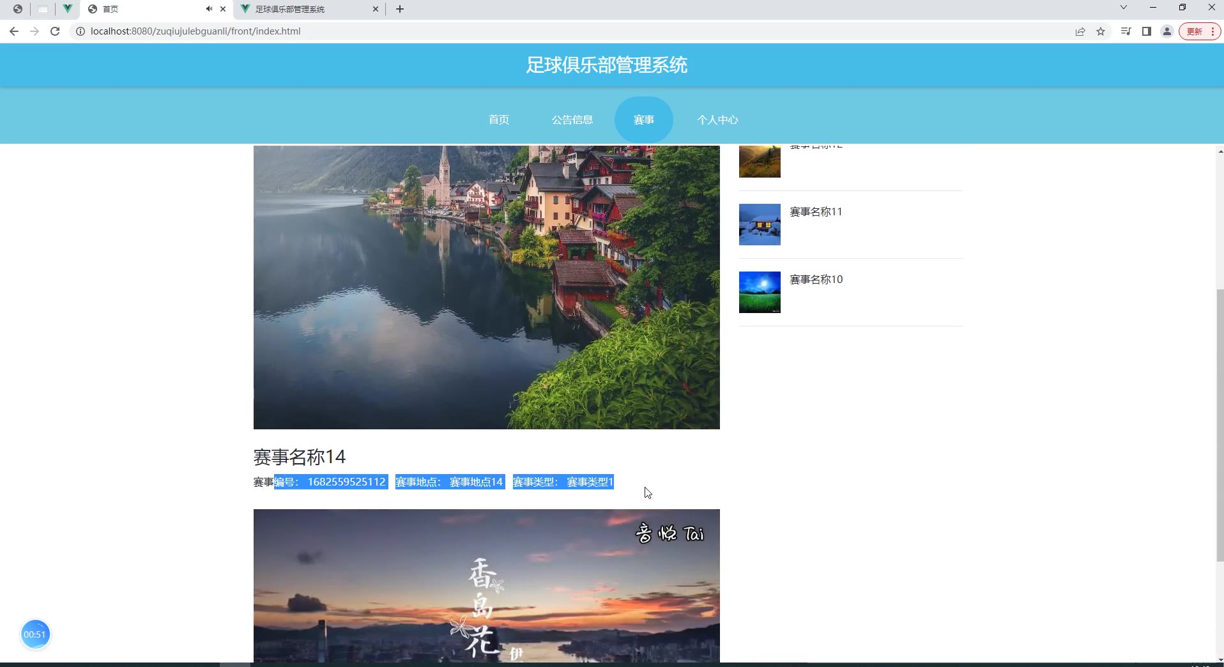Click the snowy cabin thumbnail for 赛事名称11

coord(760,224)
